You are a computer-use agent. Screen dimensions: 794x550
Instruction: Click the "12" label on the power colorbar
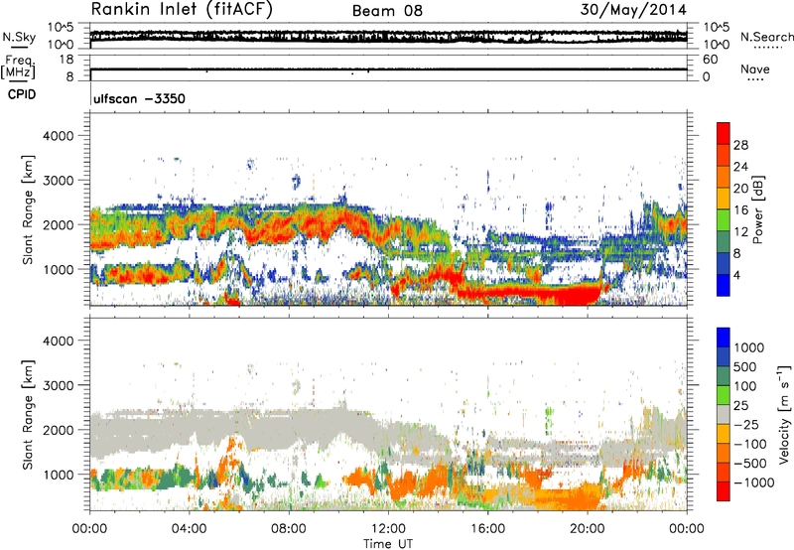click(740, 232)
